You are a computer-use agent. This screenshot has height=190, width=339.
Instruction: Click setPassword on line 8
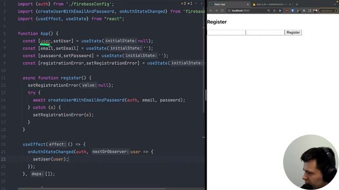point(77,56)
